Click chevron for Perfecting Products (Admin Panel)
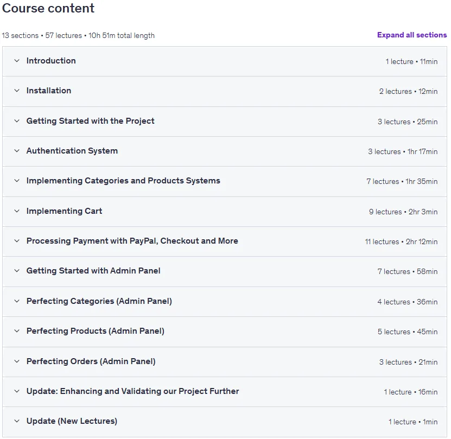451x439 pixels. (17, 331)
